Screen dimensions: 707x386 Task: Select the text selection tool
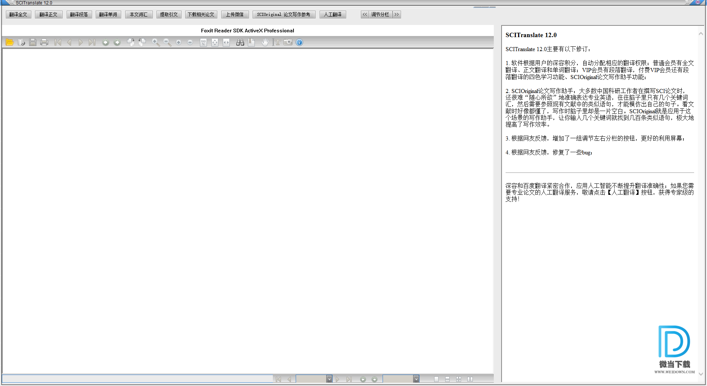(x=277, y=43)
